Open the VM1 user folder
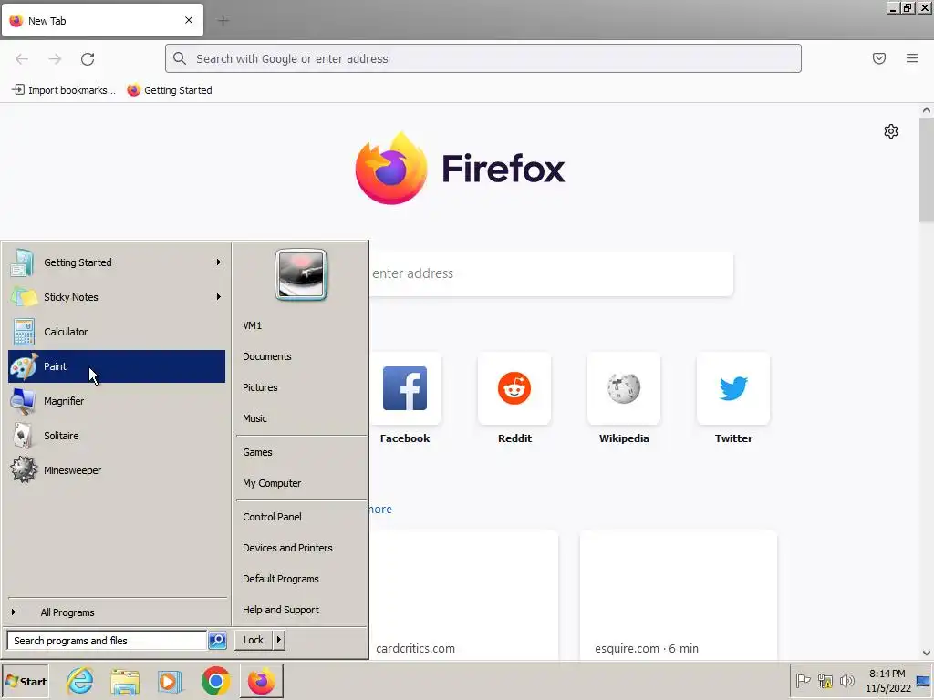This screenshot has height=700, width=934. coord(299,325)
